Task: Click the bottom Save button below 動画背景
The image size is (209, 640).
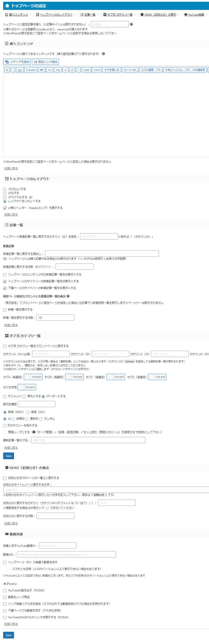Action: (9, 635)
